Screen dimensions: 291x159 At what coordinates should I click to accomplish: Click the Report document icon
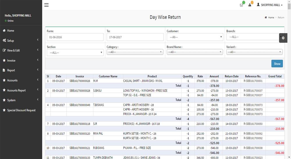(4, 70)
